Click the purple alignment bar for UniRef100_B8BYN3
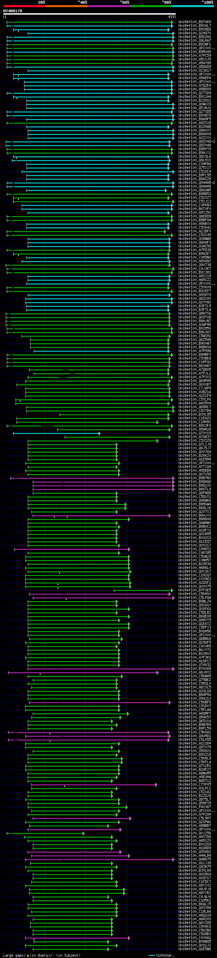Viewport: 217px width, 958px height. tap(92, 478)
